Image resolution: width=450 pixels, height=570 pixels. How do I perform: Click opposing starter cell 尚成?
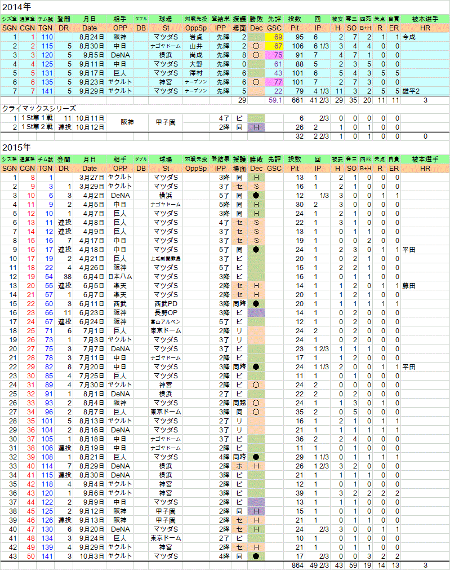coord(196,55)
